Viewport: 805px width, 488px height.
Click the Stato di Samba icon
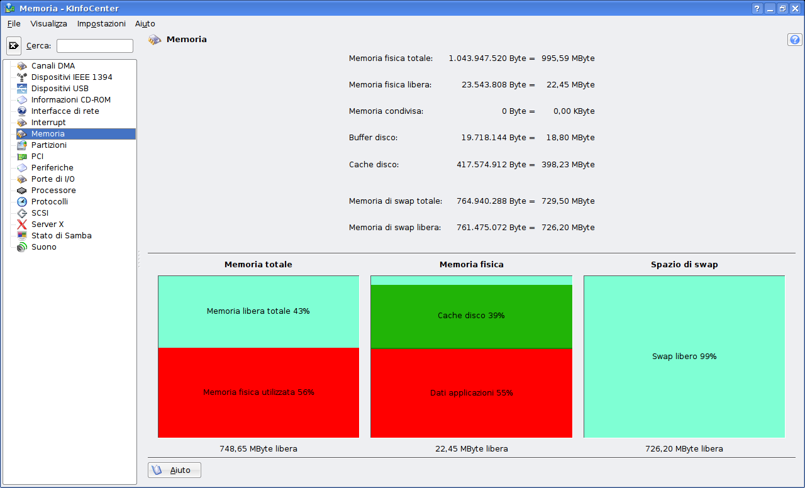(22, 236)
